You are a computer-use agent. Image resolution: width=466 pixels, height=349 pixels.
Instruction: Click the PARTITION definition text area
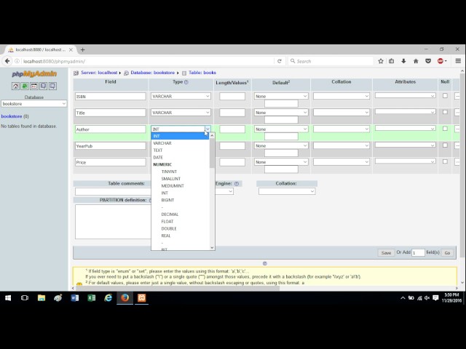coord(114,222)
